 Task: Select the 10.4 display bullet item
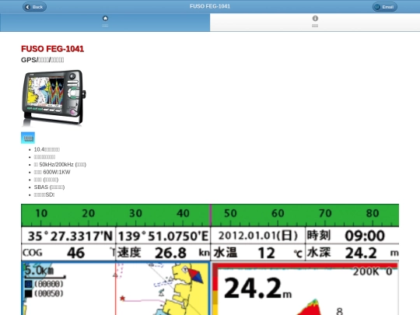coord(47,149)
